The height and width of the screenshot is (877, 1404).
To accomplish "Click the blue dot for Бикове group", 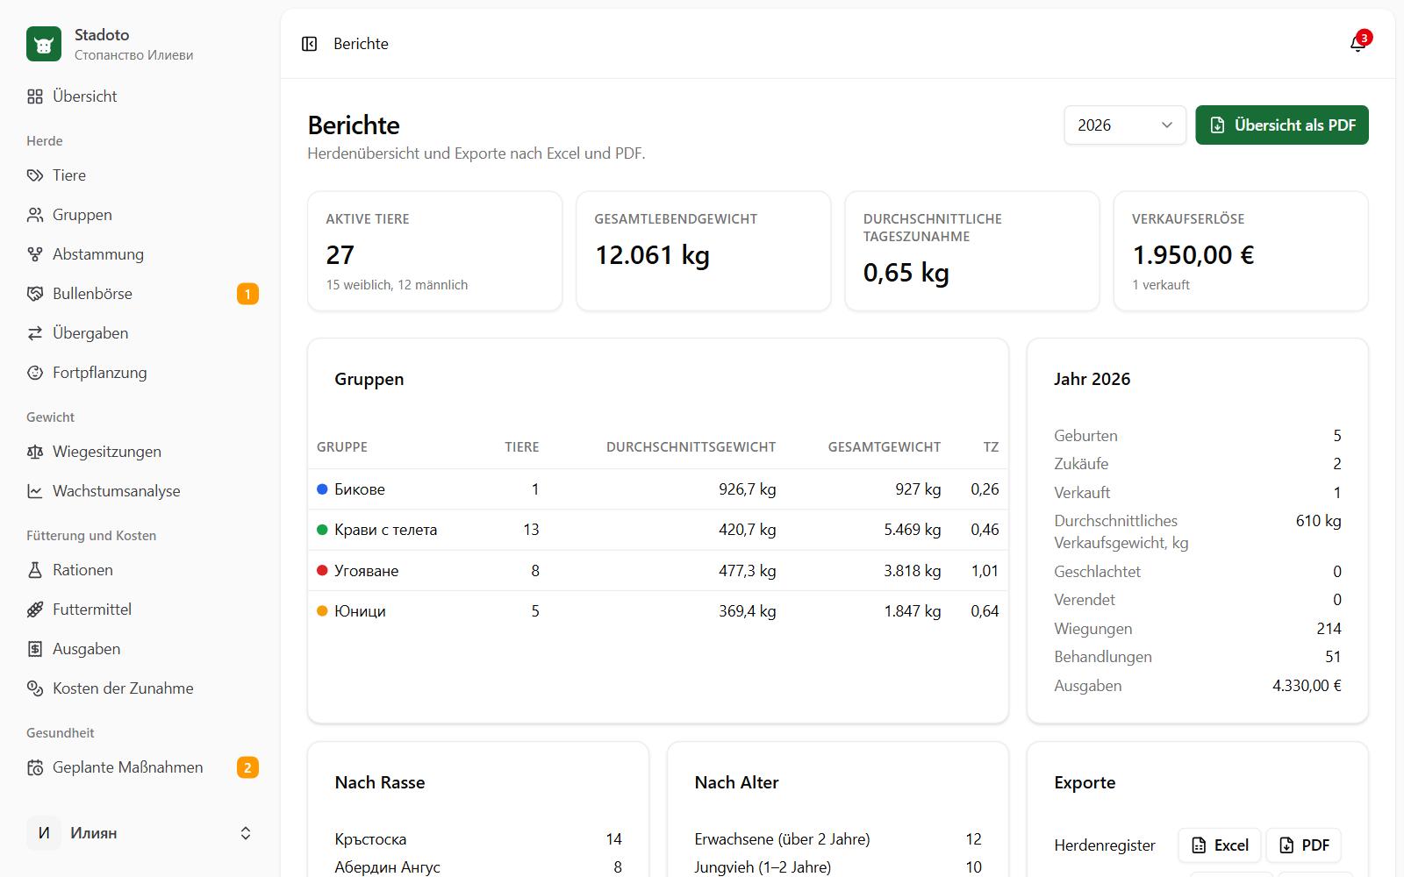I will click(322, 489).
